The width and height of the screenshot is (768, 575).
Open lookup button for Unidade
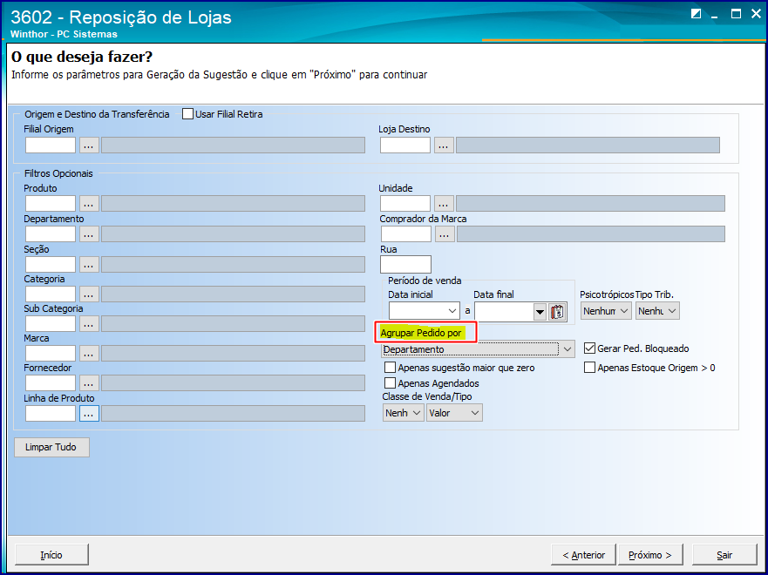444,204
